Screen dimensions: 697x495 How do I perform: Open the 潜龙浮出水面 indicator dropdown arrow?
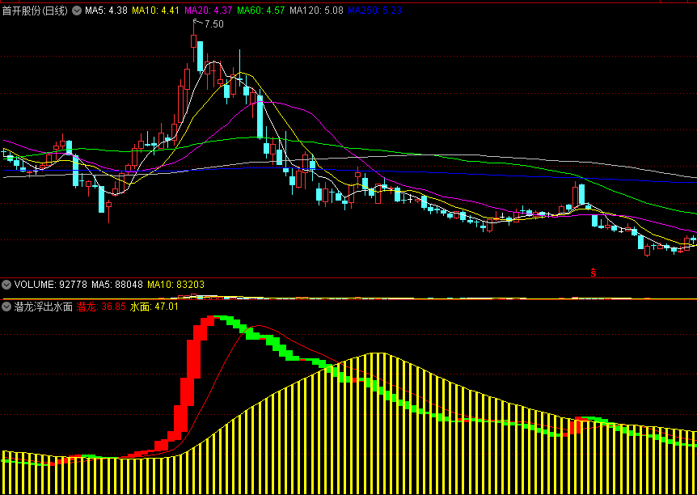[x=7, y=307]
